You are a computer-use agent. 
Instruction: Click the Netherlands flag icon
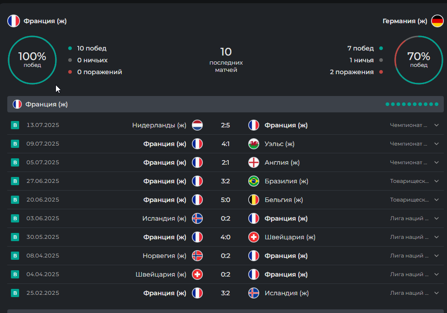pos(197,125)
